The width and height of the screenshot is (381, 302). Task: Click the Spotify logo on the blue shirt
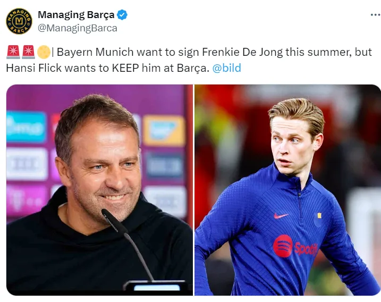283,246
